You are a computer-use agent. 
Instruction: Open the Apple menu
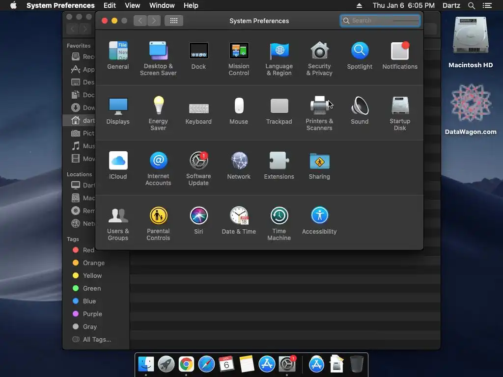point(13,5)
